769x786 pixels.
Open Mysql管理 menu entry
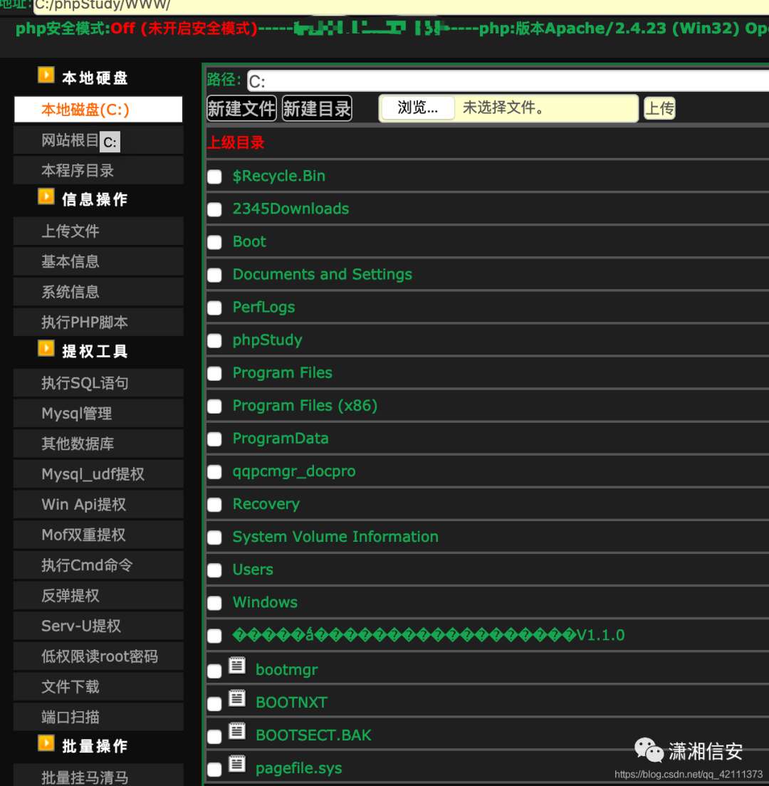(x=98, y=413)
